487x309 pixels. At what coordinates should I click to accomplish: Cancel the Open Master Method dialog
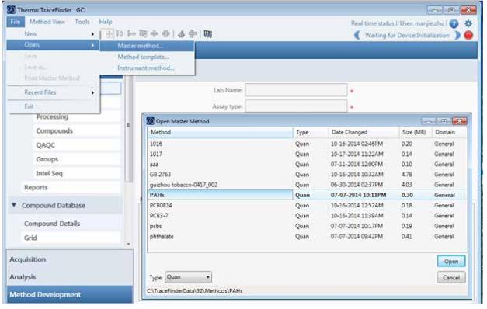[451, 277]
